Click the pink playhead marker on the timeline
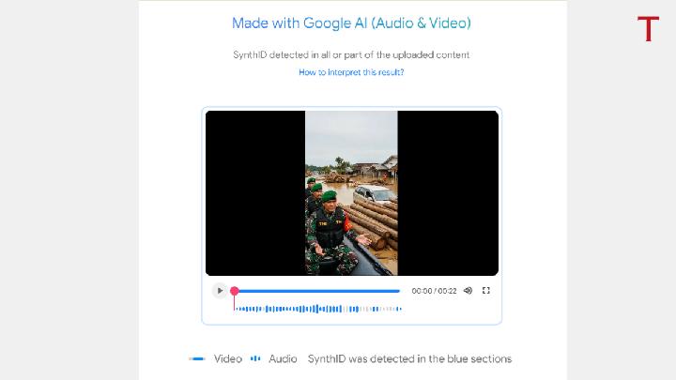 235,291
